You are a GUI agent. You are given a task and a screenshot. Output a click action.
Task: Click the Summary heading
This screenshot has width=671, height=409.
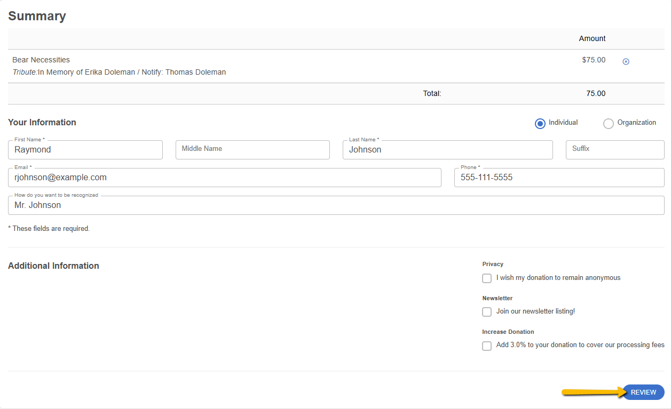[x=37, y=16]
